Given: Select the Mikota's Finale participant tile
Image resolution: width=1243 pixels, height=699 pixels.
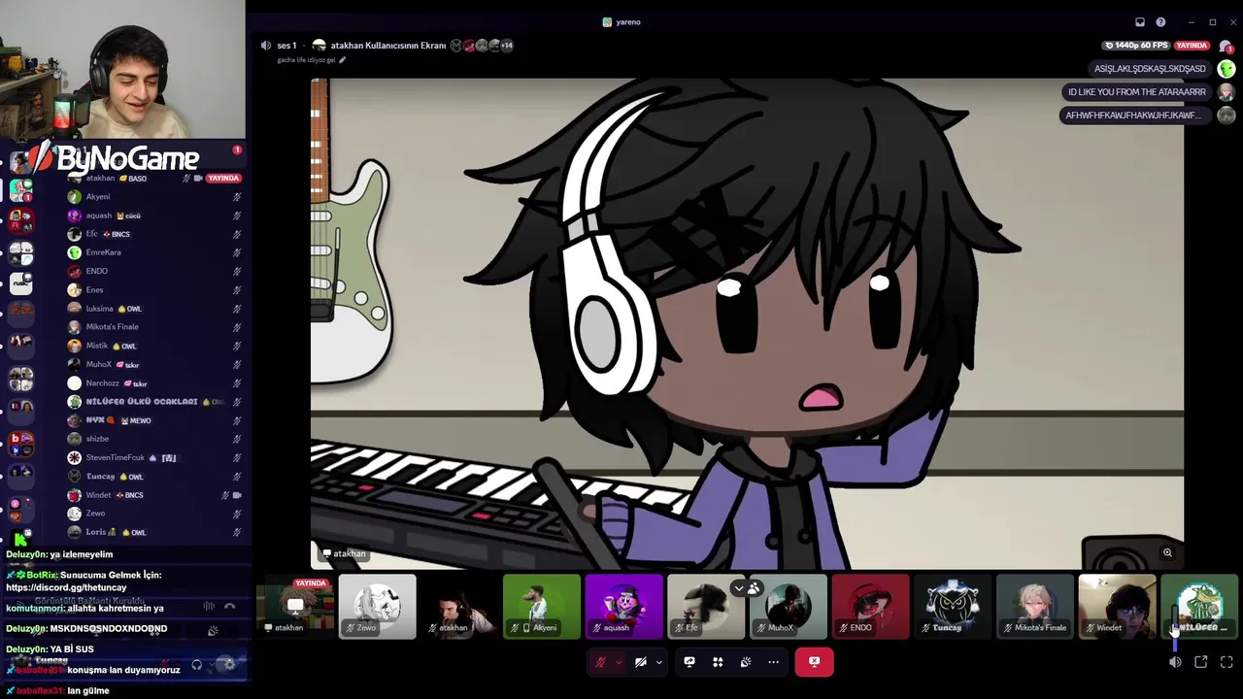Looking at the screenshot, I should (x=1035, y=607).
